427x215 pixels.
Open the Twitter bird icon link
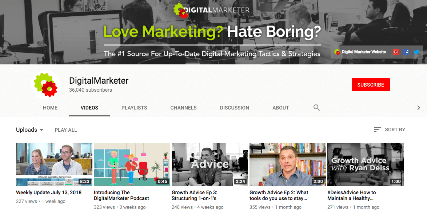(x=416, y=52)
